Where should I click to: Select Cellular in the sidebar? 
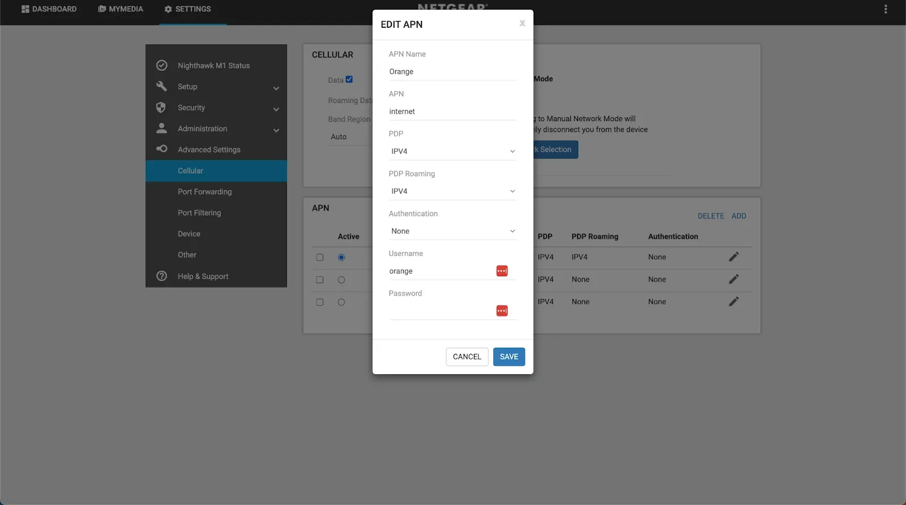(216, 170)
